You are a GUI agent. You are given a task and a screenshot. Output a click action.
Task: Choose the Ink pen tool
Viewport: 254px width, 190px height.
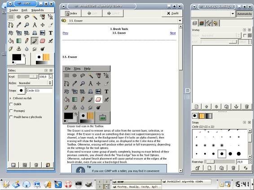tap(11, 49)
